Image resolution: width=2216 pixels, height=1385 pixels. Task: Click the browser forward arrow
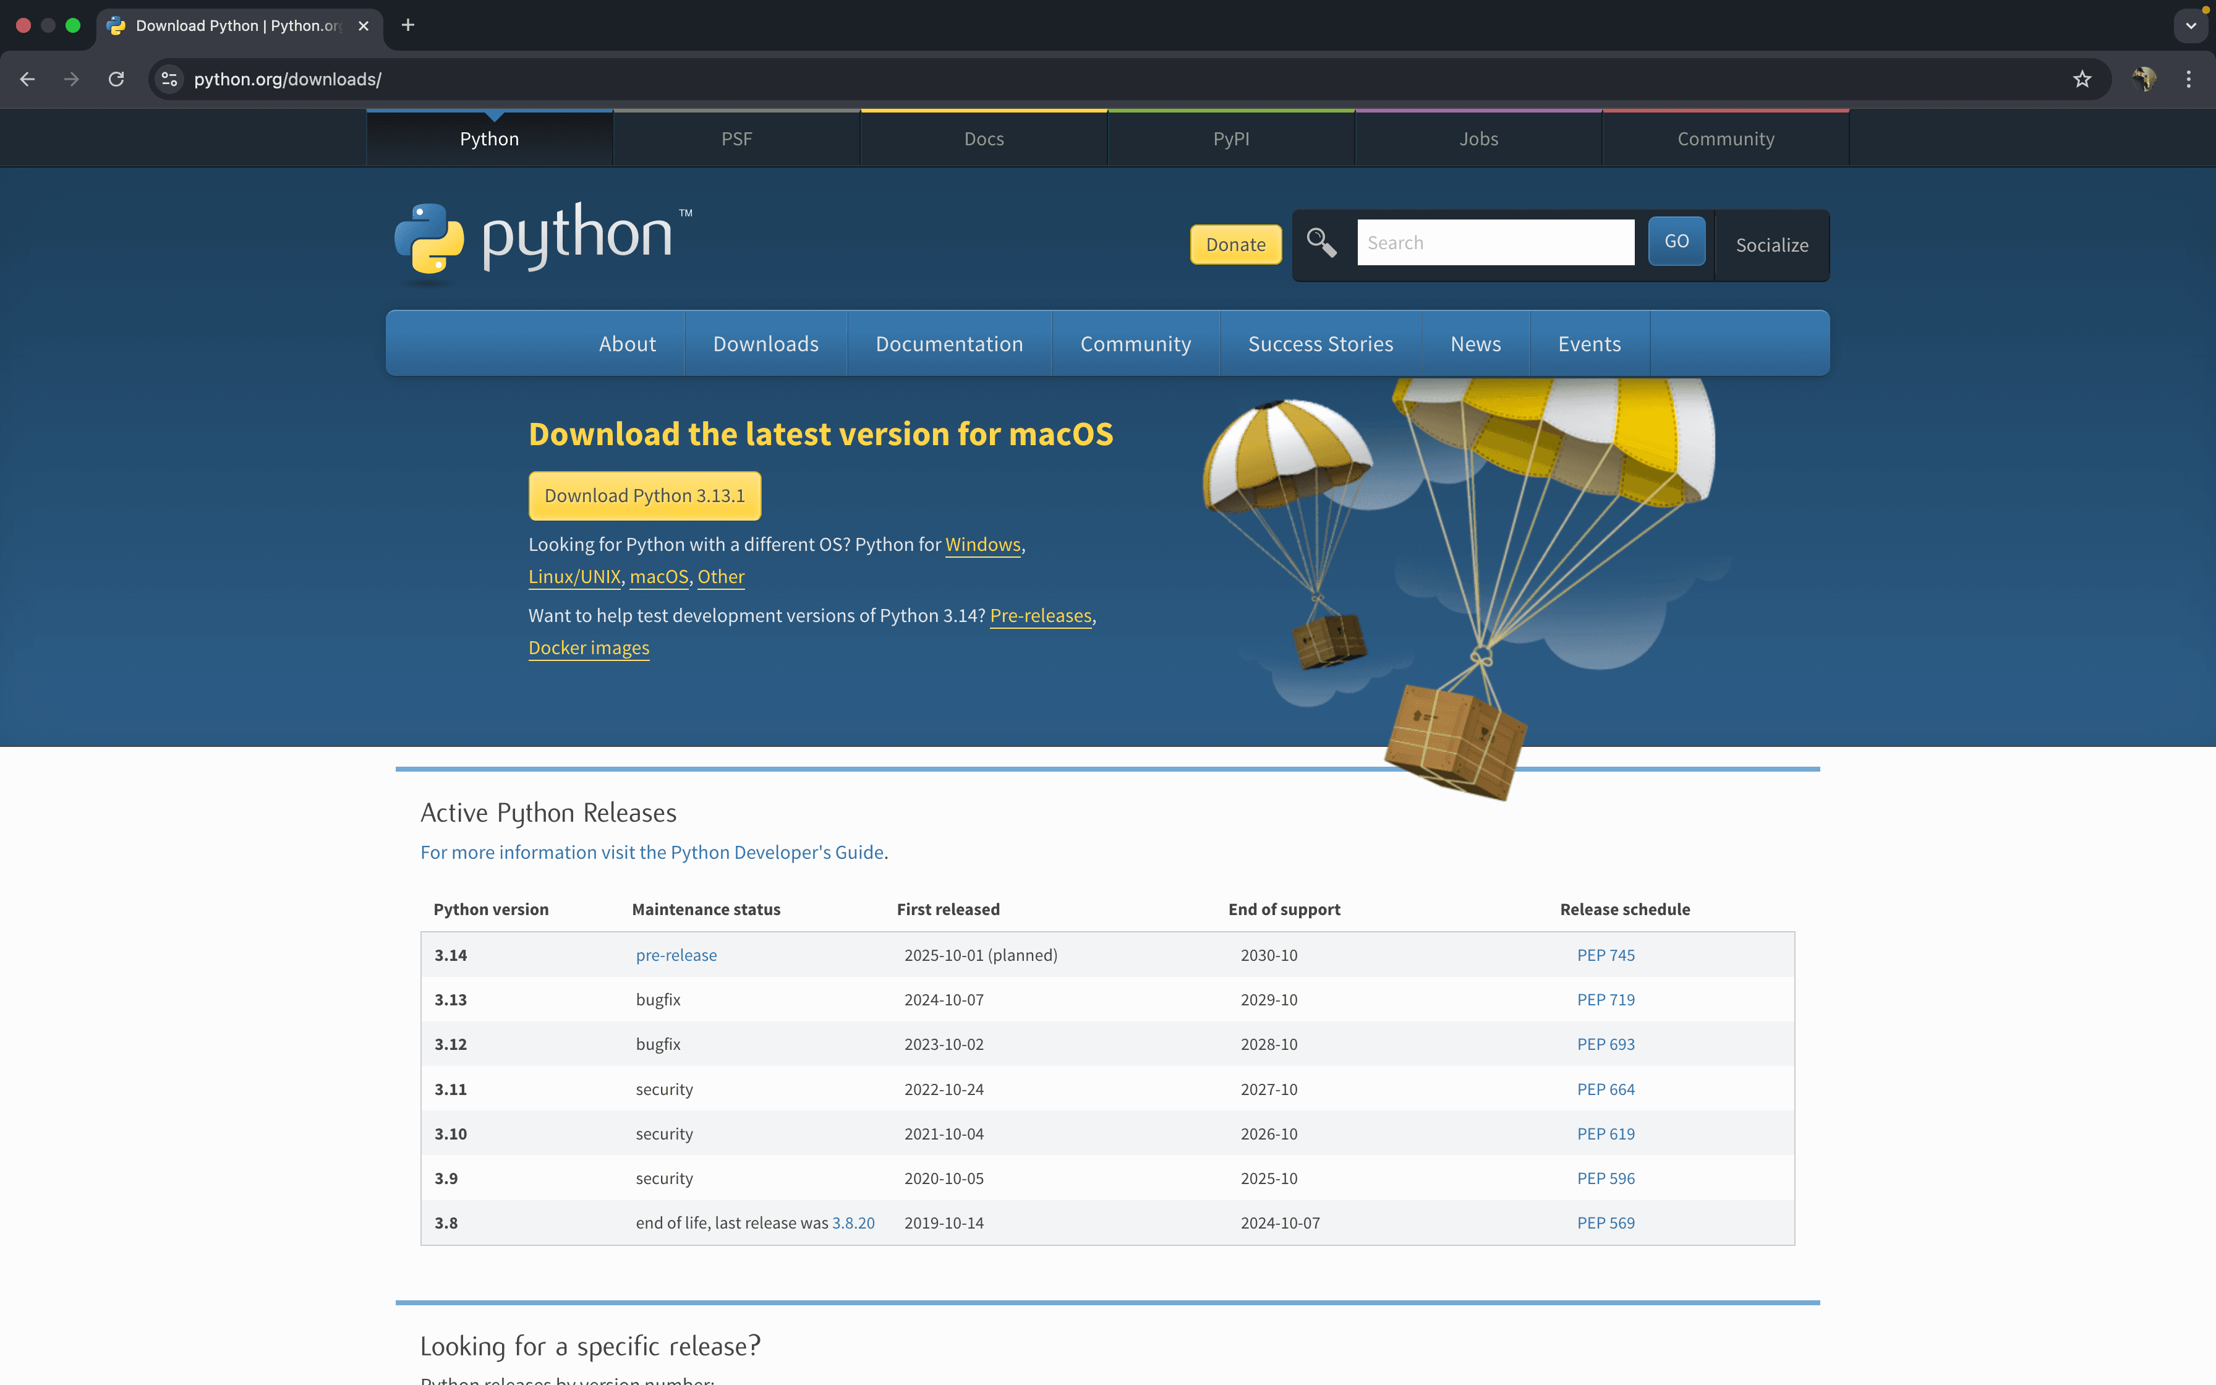click(x=72, y=80)
